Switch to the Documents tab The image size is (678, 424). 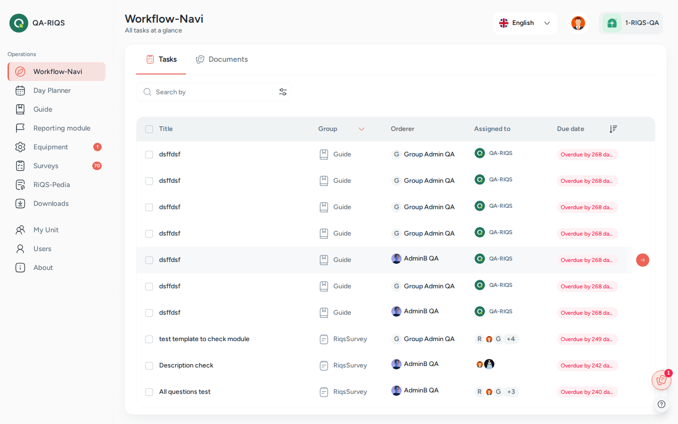click(x=222, y=59)
